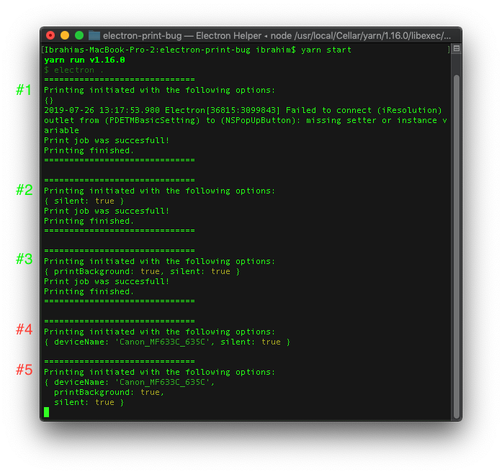Image resolution: width=502 pixels, height=474 pixels.
Task: Click the 'printBackground: true,' line in last block
Action: click(x=109, y=392)
